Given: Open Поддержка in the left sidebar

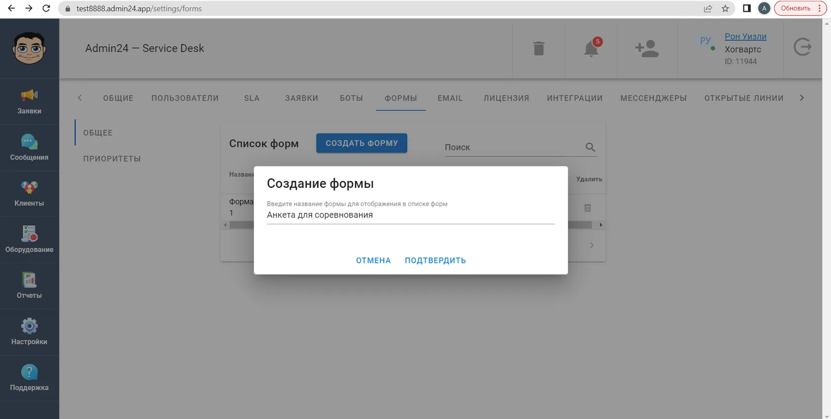Looking at the screenshot, I should (29, 378).
